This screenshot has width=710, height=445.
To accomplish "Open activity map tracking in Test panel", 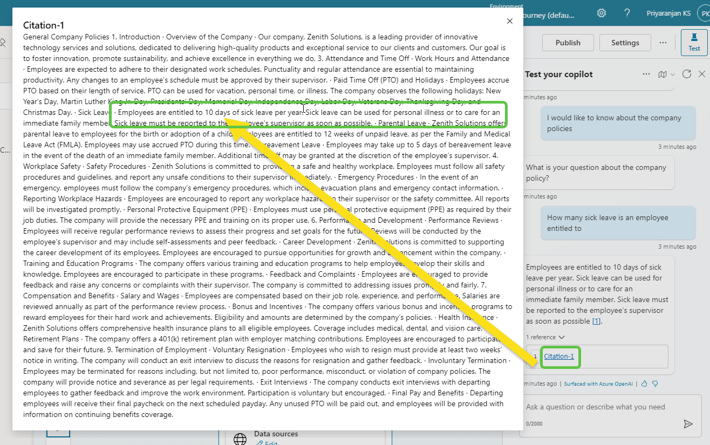I will (x=662, y=74).
